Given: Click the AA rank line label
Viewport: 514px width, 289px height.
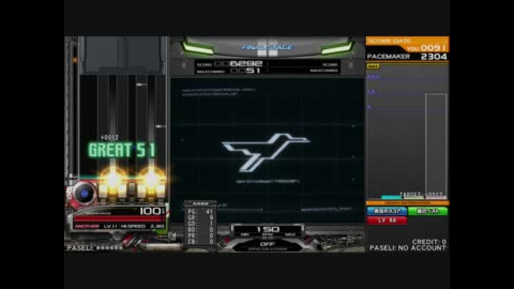Looking at the screenshot, I should click(371, 92).
